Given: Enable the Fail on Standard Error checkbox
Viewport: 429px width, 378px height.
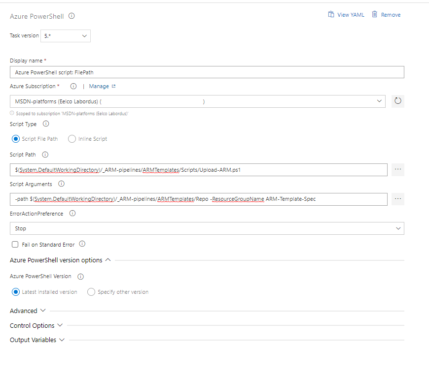Looking at the screenshot, I should click(x=15, y=245).
